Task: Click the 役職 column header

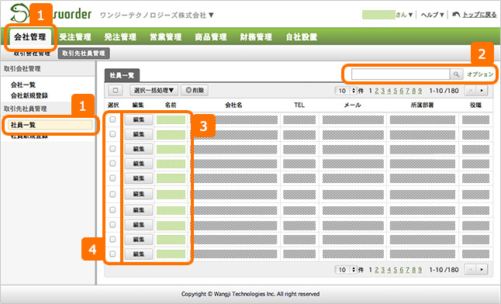Action: pyautogui.click(x=475, y=105)
